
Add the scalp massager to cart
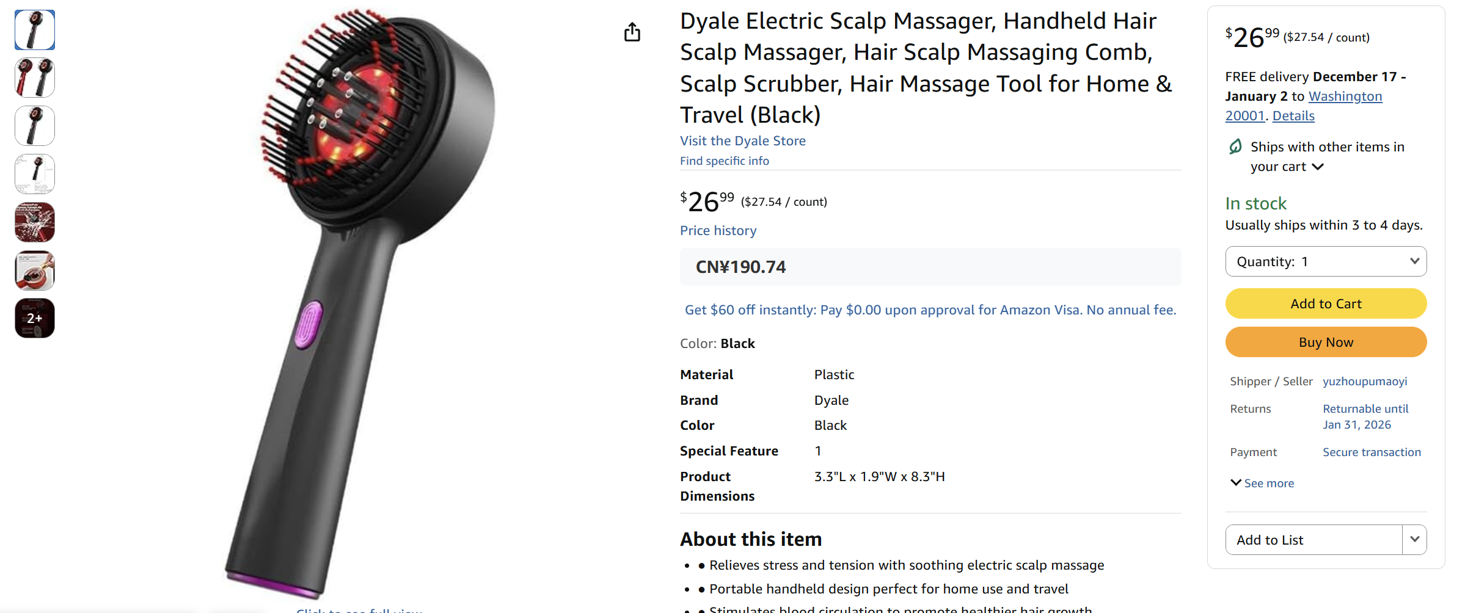(1325, 303)
